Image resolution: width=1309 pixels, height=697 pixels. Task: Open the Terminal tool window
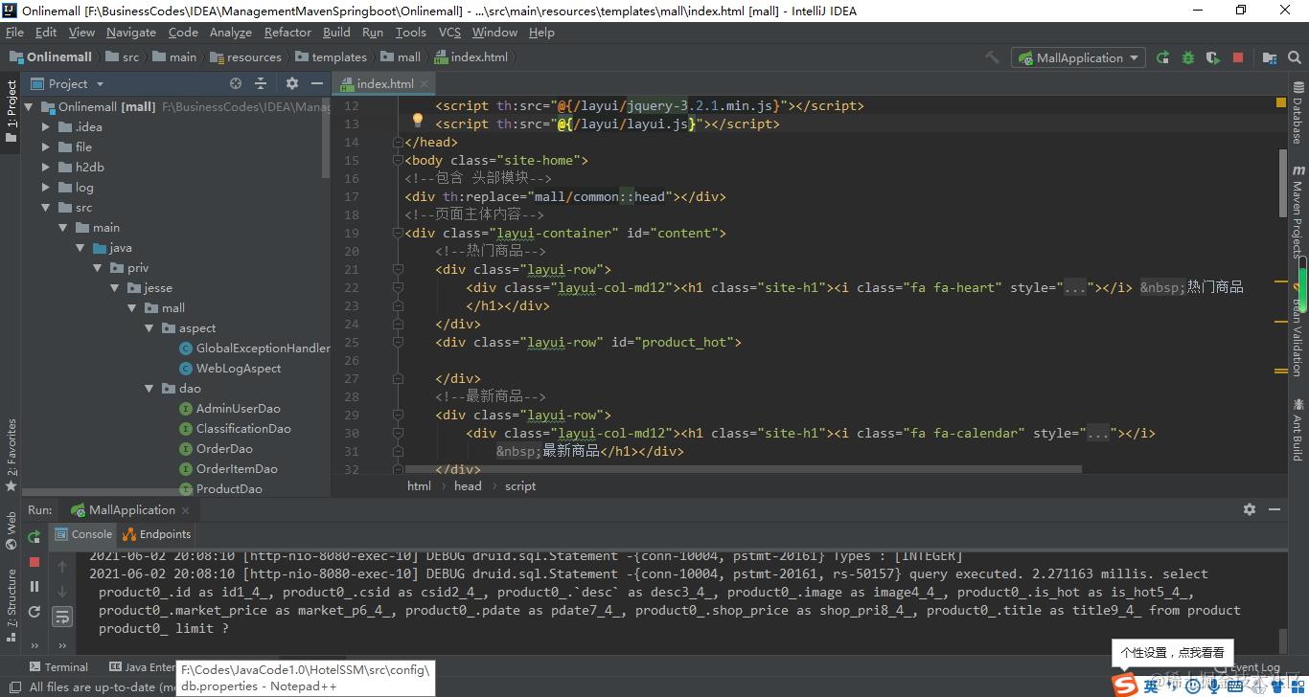click(x=58, y=666)
